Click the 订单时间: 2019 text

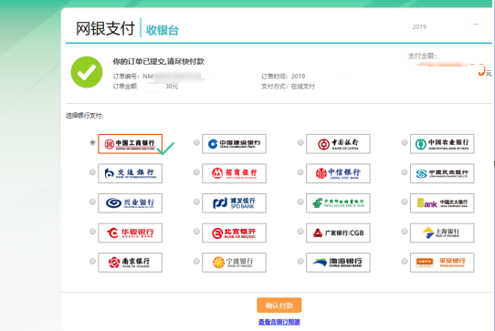(283, 77)
